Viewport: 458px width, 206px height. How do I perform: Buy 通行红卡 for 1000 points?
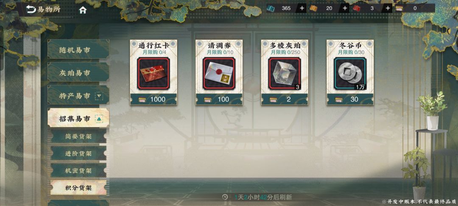pyautogui.click(x=154, y=99)
